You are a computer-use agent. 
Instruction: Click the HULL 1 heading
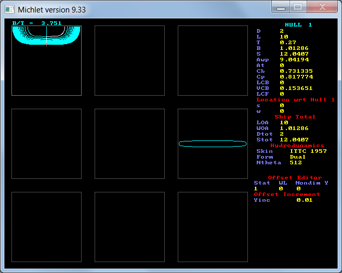coord(298,25)
